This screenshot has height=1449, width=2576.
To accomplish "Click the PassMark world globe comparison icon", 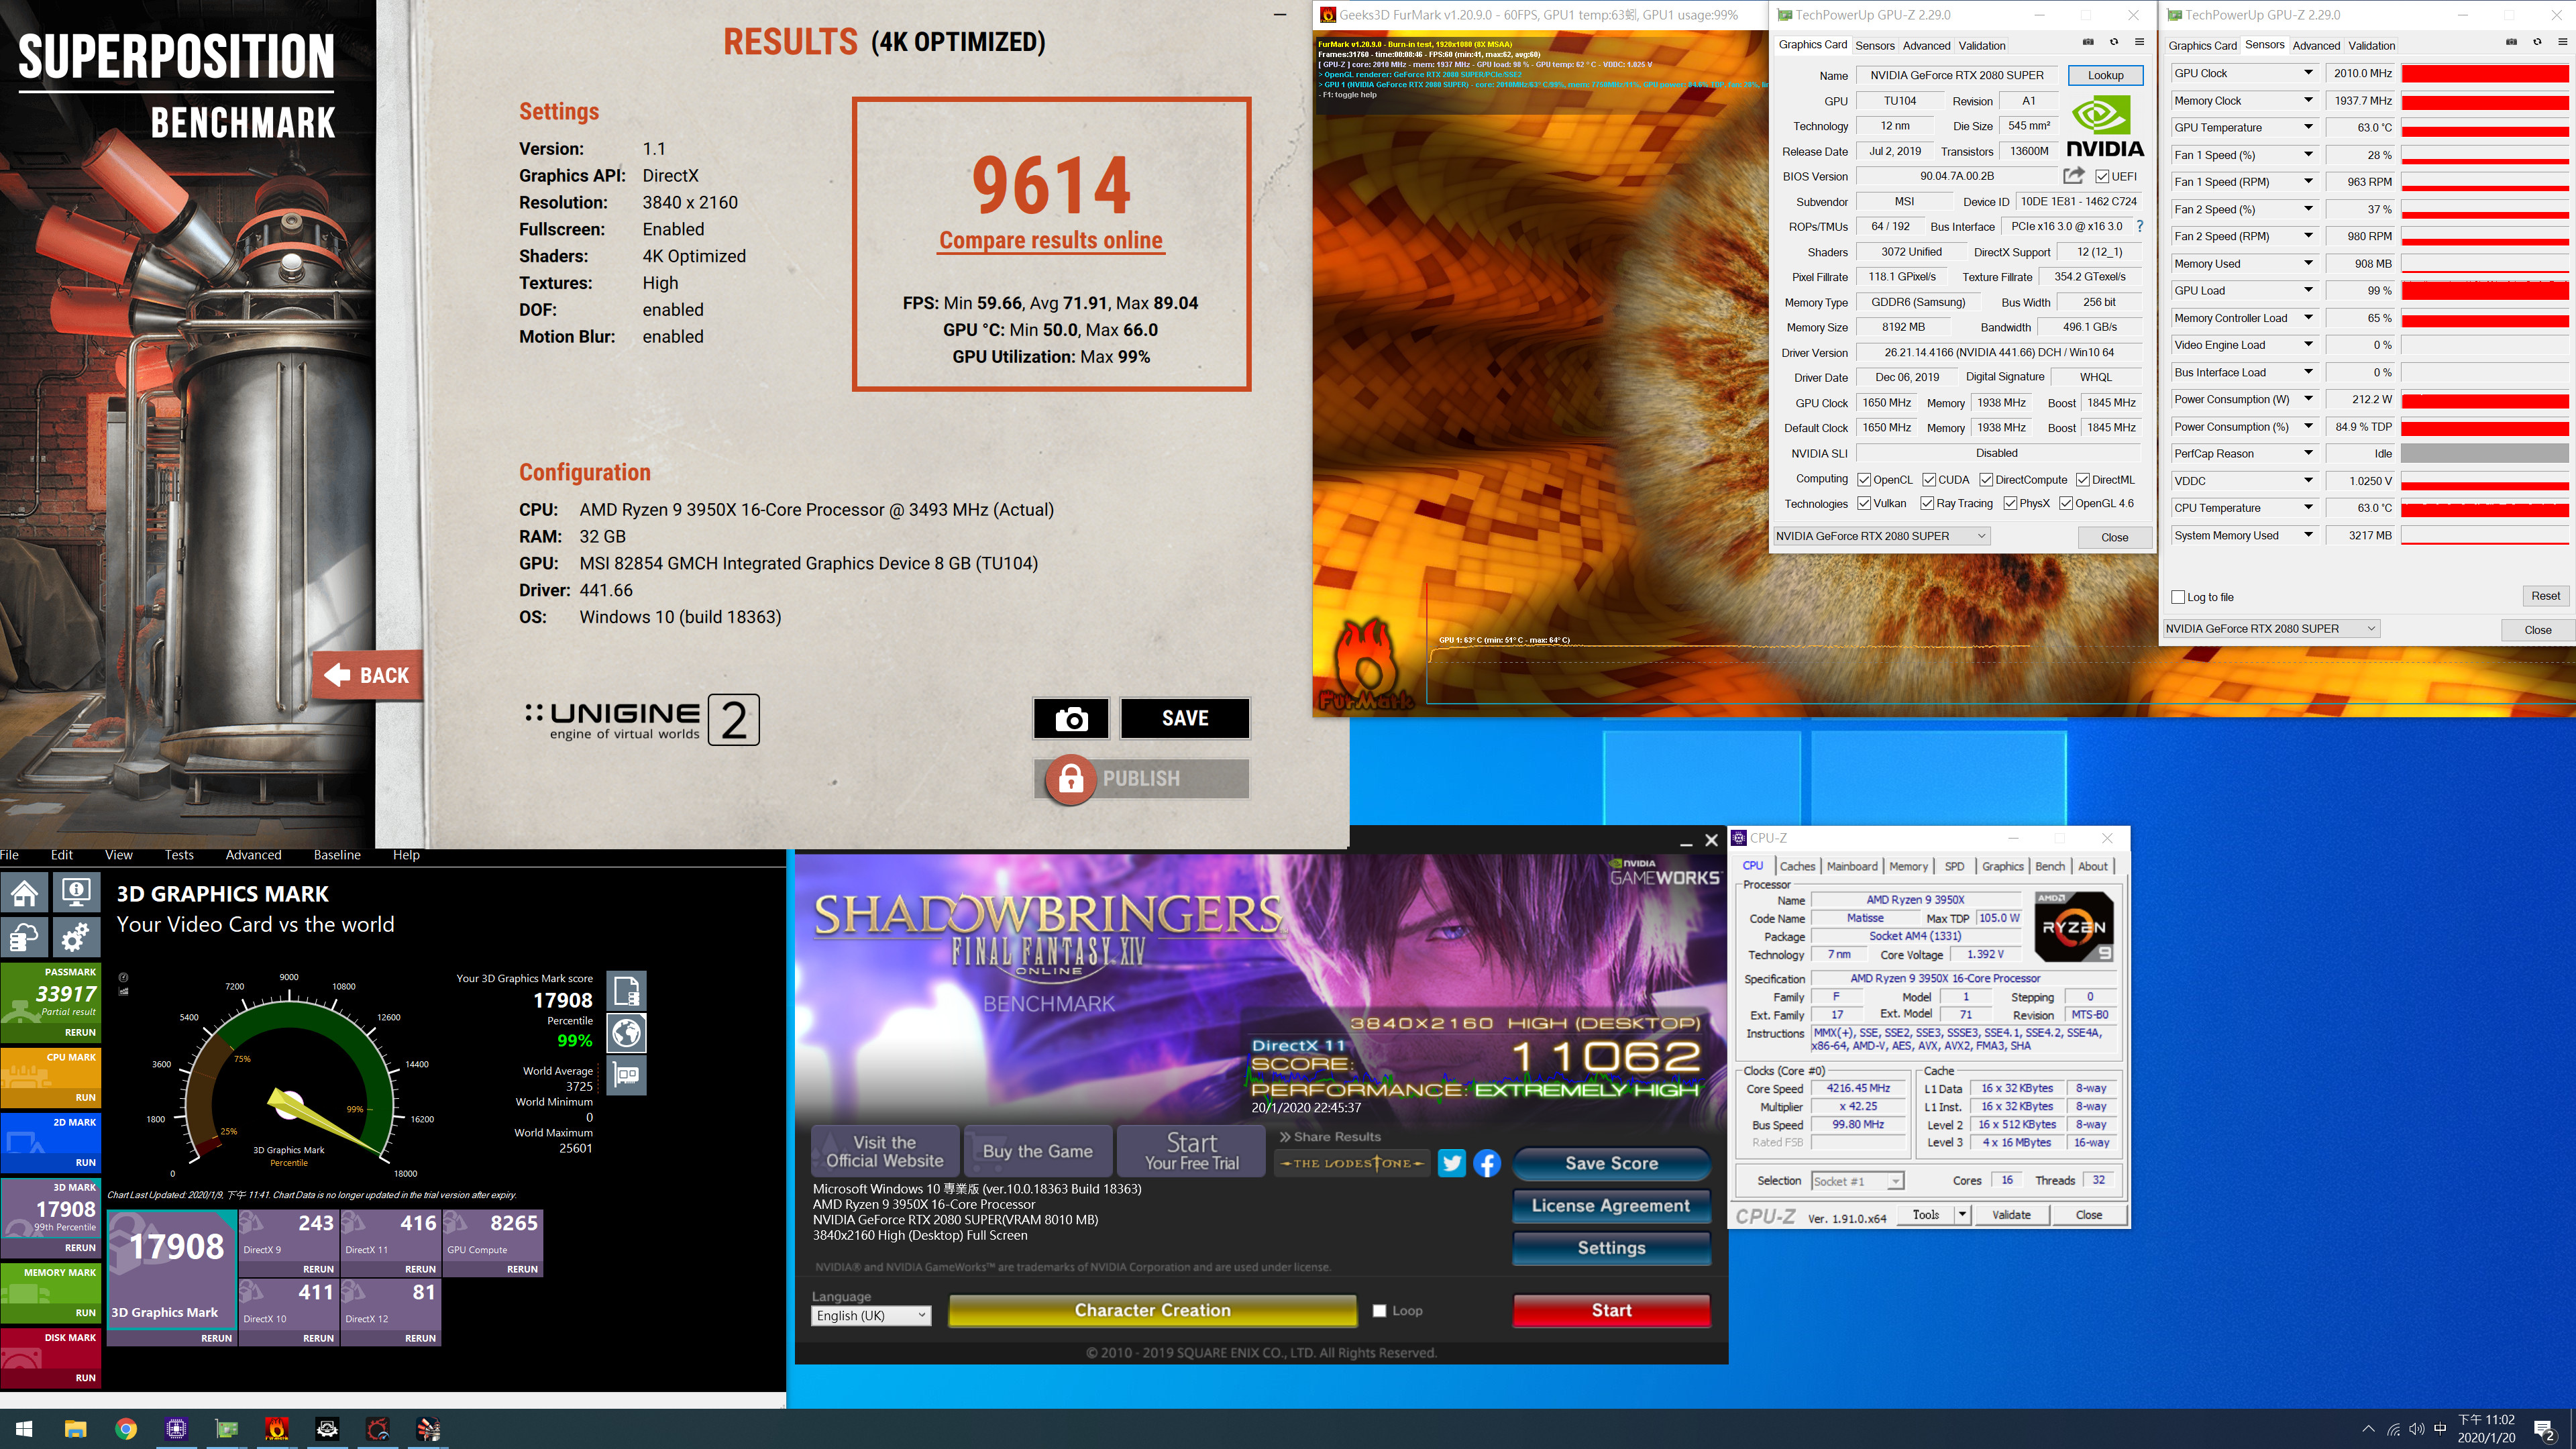I will [x=627, y=1033].
